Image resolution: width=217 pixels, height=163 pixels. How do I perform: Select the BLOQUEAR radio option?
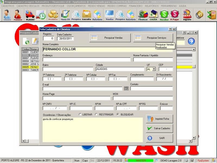pos(118,114)
